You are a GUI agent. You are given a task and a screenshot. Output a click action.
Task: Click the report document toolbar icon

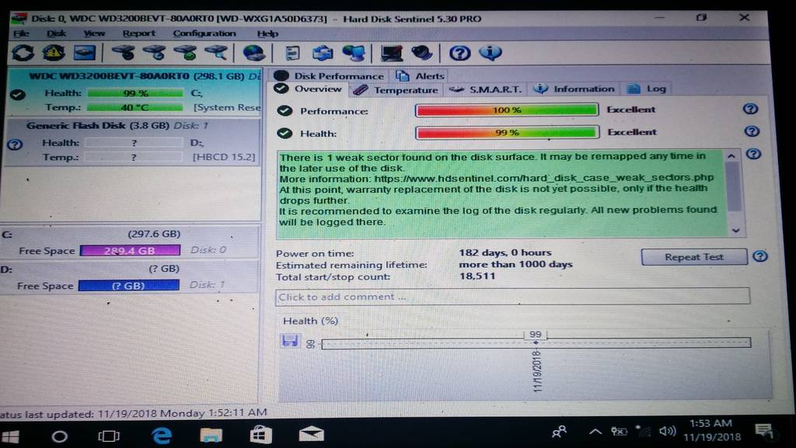(292, 53)
